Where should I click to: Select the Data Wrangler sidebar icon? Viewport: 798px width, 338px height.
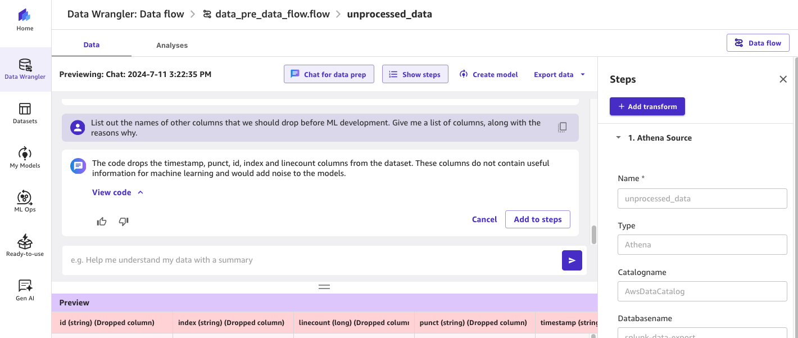[x=25, y=69]
